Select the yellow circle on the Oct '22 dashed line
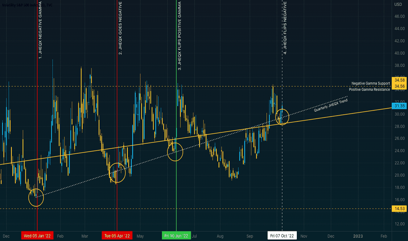The height and width of the screenshot is (241, 408). (x=282, y=117)
